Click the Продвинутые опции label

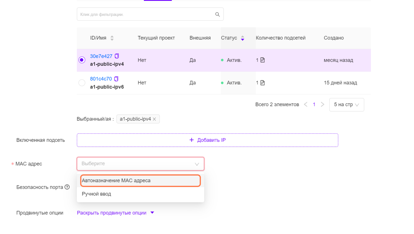(x=40, y=213)
